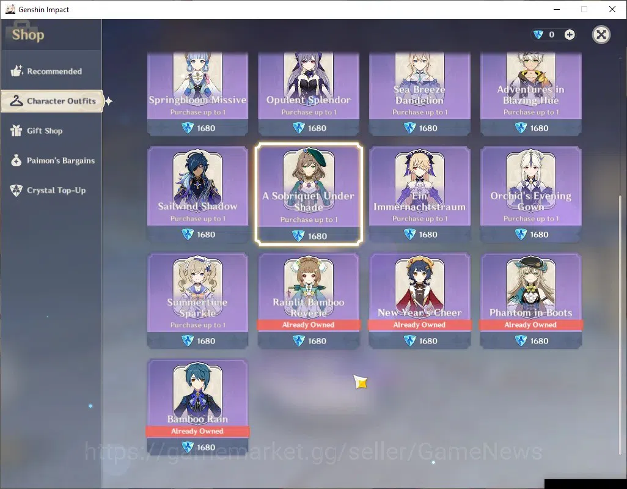The height and width of the screenshot is (489, 627).
Task: Click the crystal icon under New Year's Cheer
Action: click(x=409, y=340)
